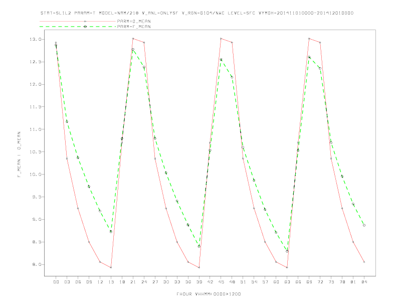397x307 pixels.
Task: Click the 11.0 vertical axis tick label
Action: (x=35, y=129)
